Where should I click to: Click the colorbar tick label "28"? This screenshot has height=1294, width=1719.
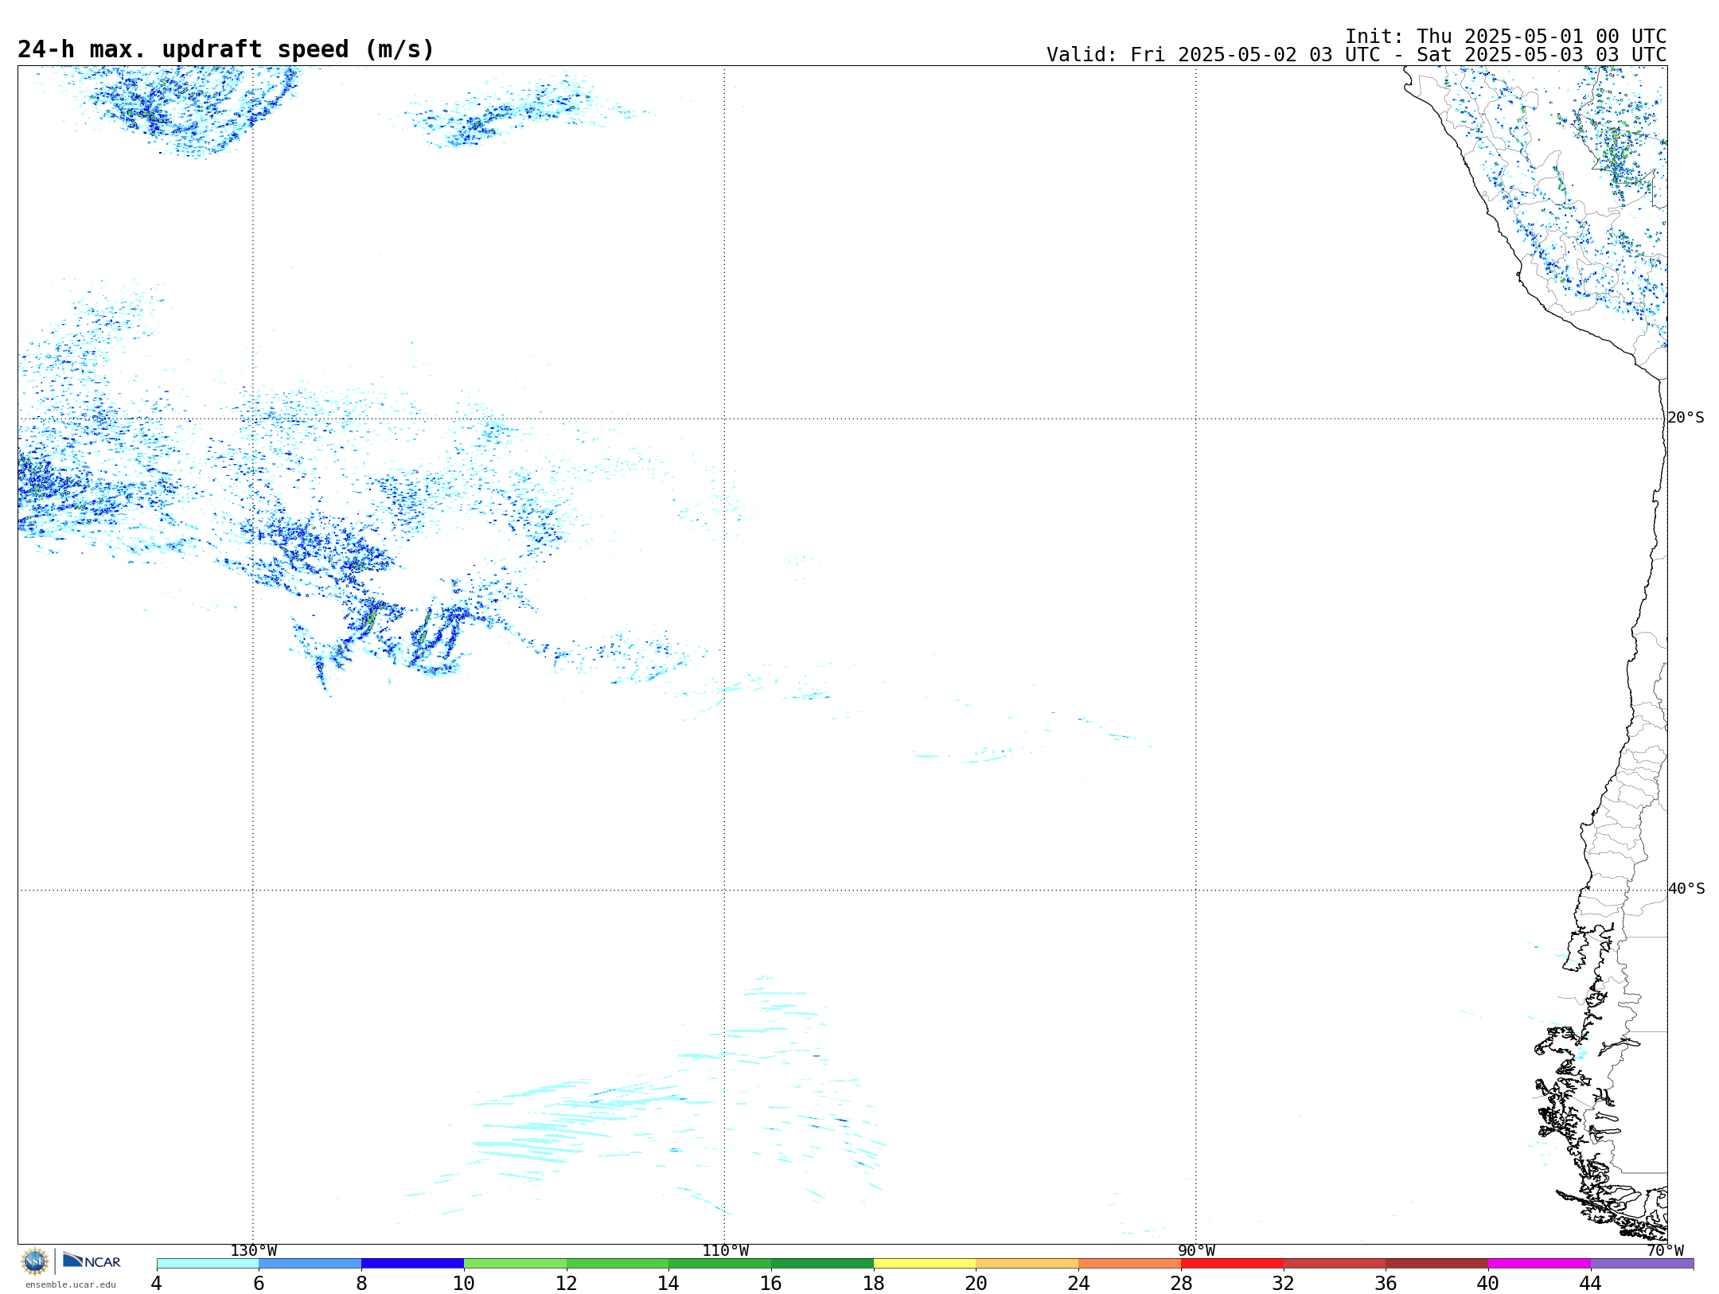coord(1181,1284)
